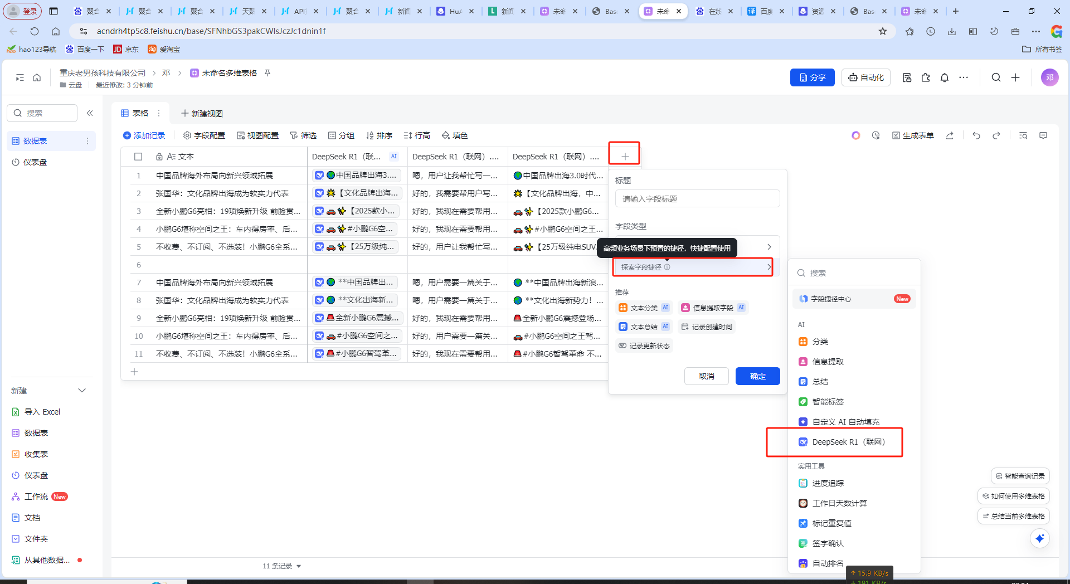
Task: Click the home icon in breadcrumb
Action: coord(37,77)
